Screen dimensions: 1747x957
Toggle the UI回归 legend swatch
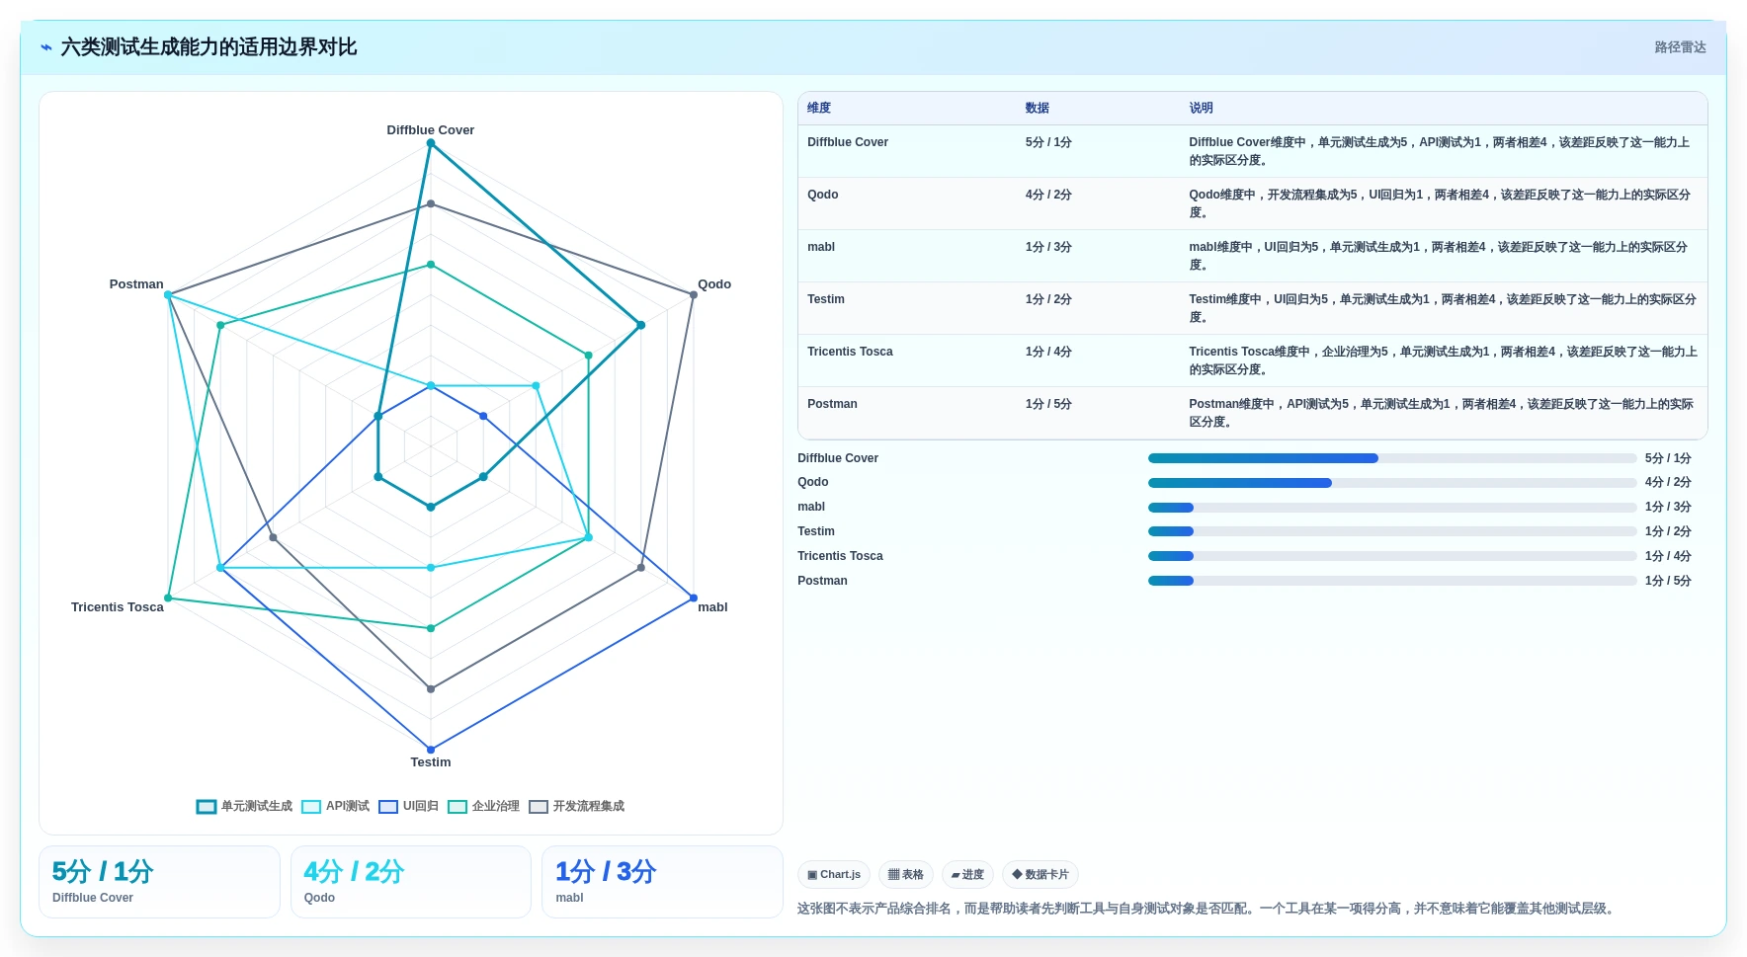388,807
